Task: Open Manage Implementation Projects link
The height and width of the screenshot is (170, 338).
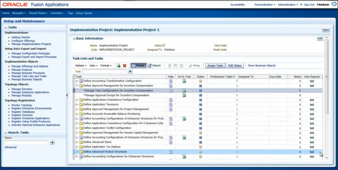Action: point(31,44)
